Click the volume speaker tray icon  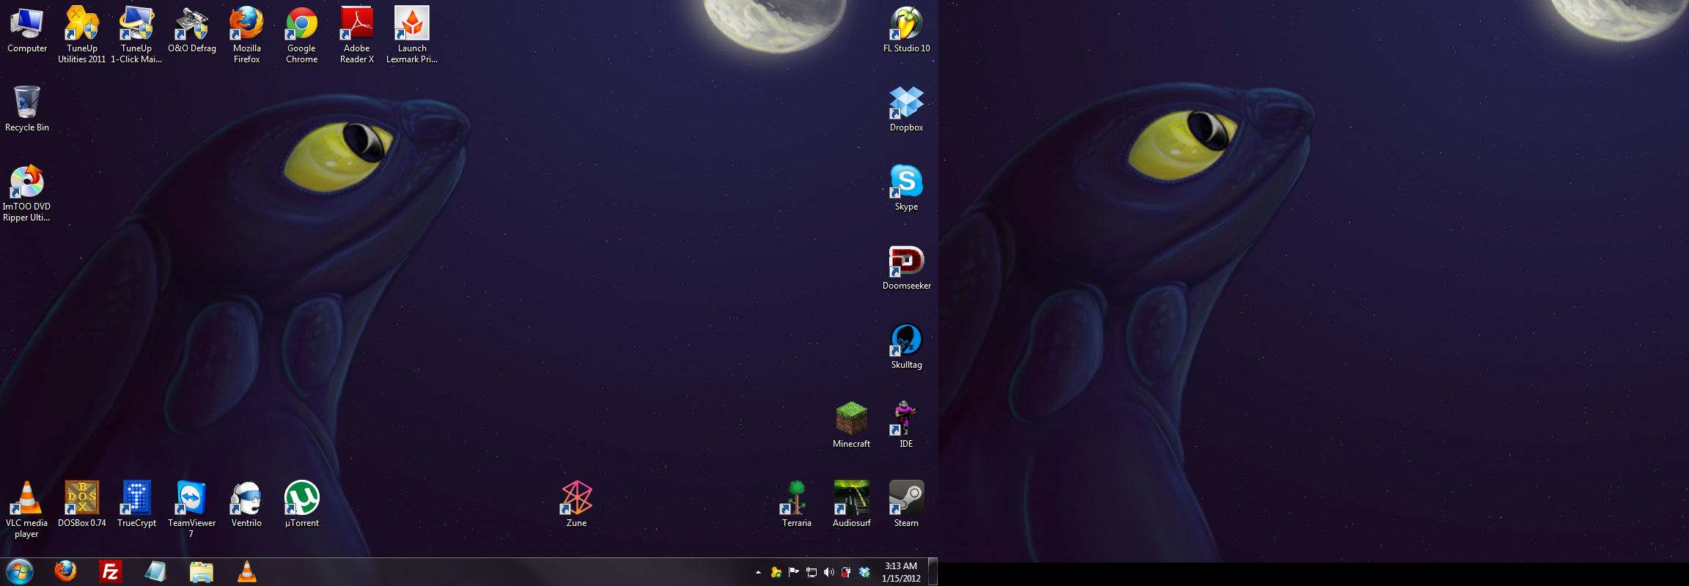[829, 572]
